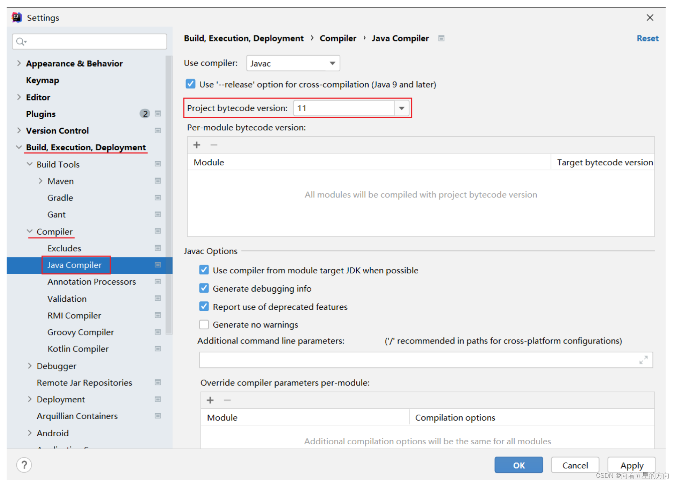Click the project-level icon beside Gradle

(x=158, y=198)
